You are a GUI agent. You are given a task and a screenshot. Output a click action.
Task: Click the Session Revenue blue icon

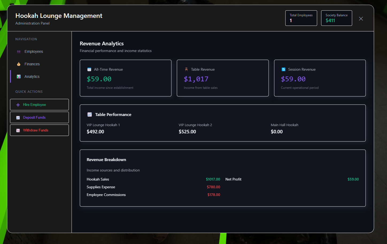click(283, 69)
